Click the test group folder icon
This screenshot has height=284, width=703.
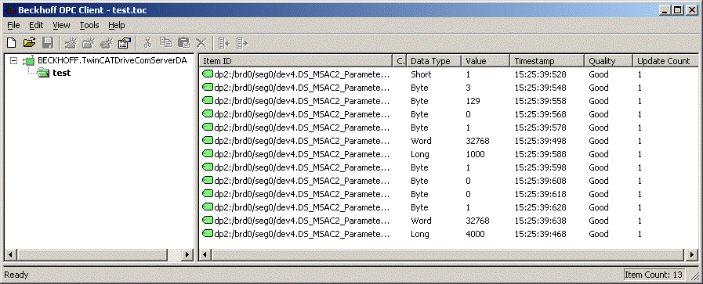(43, 73)
